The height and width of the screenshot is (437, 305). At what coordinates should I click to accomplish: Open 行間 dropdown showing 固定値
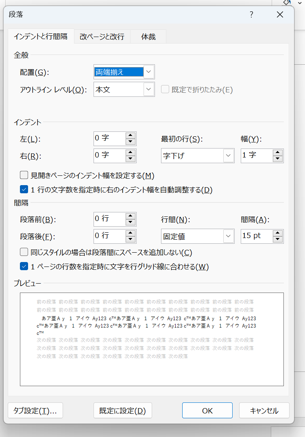(x=229, y=236)
